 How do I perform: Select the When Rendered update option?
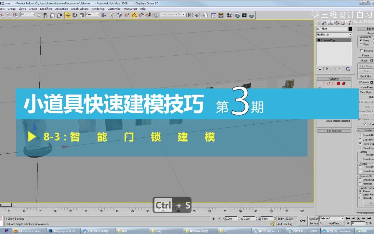click(x=360, y=194)
